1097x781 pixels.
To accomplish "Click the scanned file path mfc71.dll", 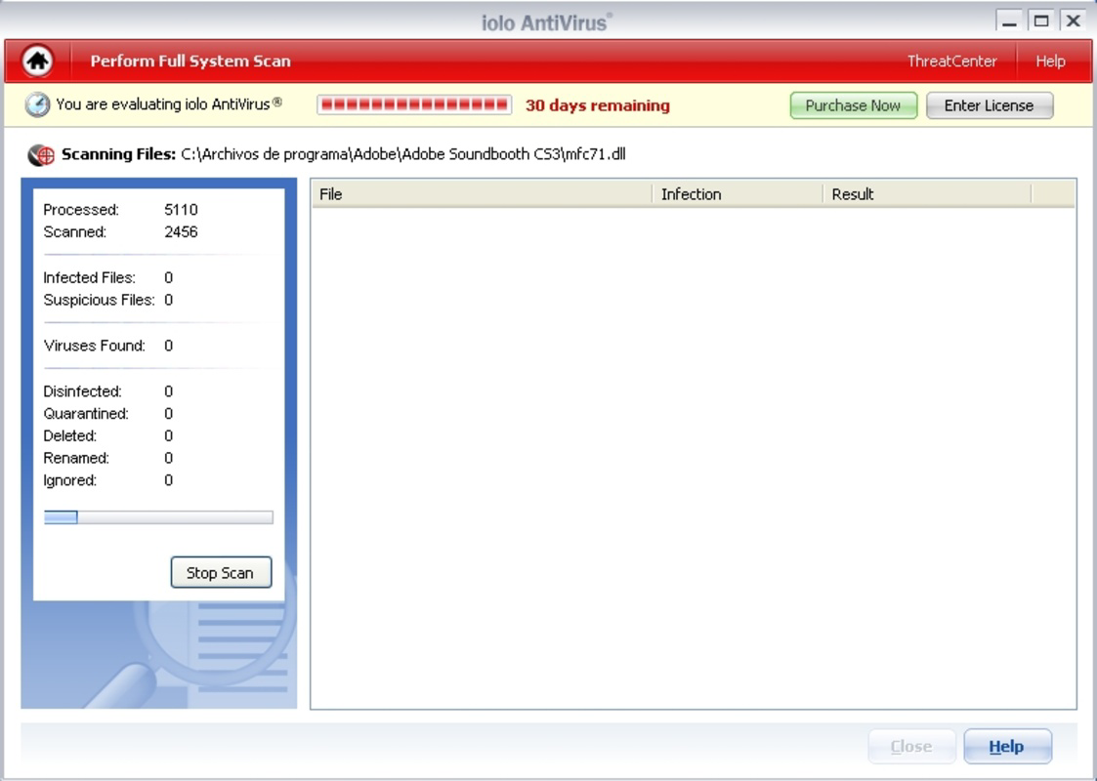I will click(x=403, y=154).
